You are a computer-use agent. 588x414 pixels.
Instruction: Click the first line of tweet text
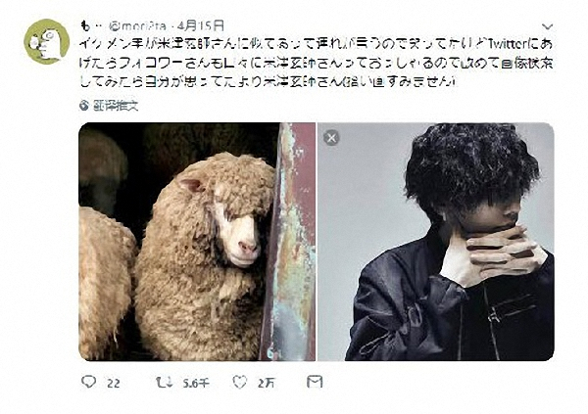pos(316,44)
